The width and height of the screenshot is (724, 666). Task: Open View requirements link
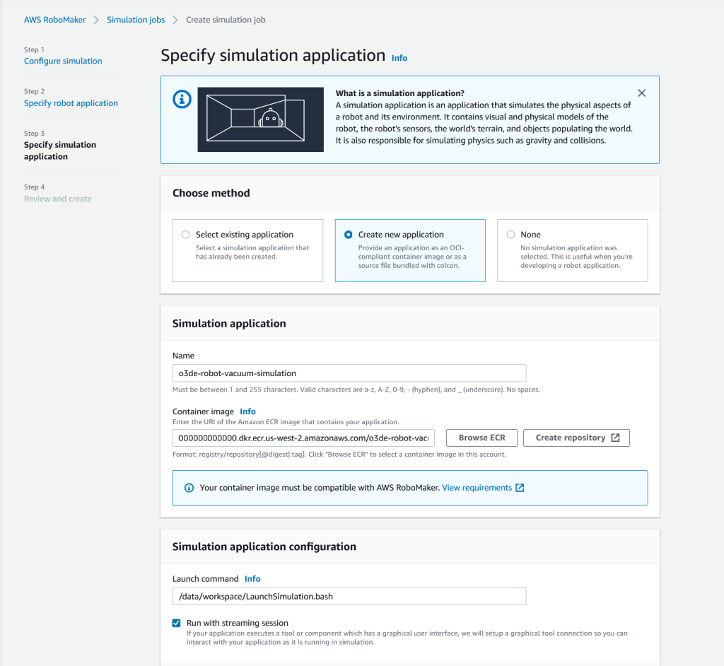pos(477,488)
